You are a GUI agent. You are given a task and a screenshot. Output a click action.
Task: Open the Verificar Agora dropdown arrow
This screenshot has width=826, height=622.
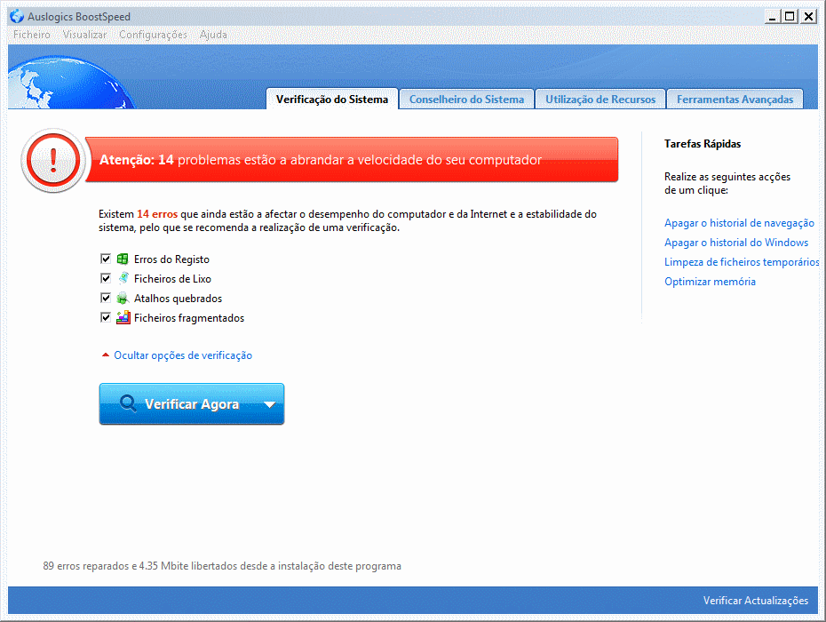pos(269,404)
